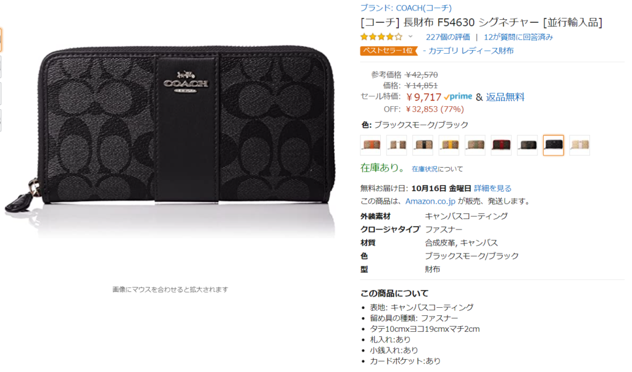Expand the star rating dropdown chevron
The height and width of the screenshot is (372, 632).
click(410, 36)
